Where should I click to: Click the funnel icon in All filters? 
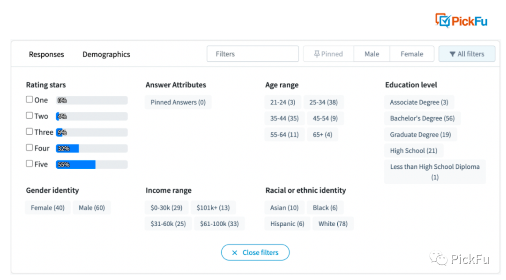(x=453, y=54)
